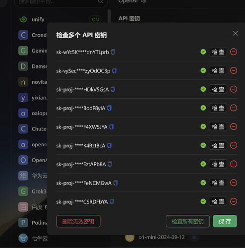Remove the key ending HDkV5GsA
The width and height of the screenshot is (245, 248).
click(x=234, y=89)
